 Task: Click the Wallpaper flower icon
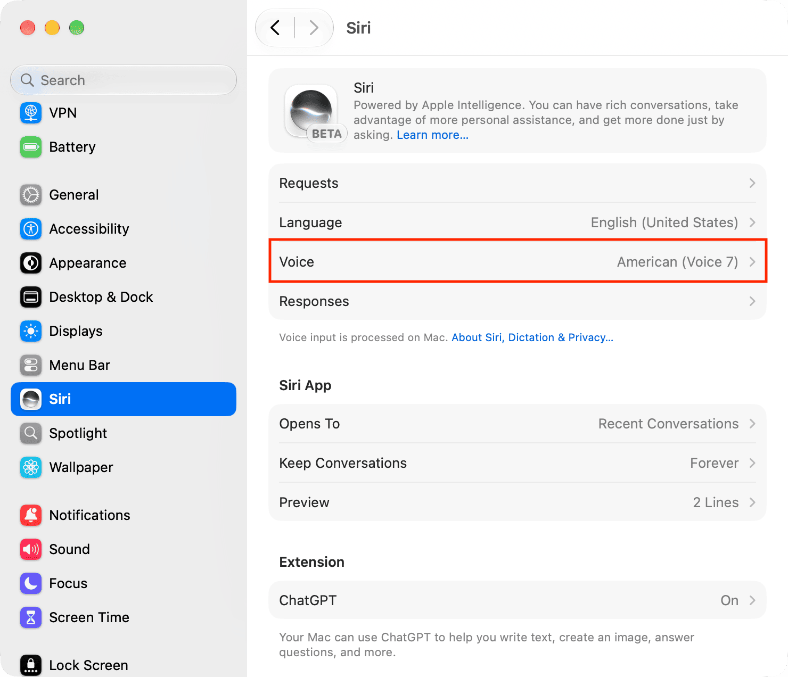point(31,467)
